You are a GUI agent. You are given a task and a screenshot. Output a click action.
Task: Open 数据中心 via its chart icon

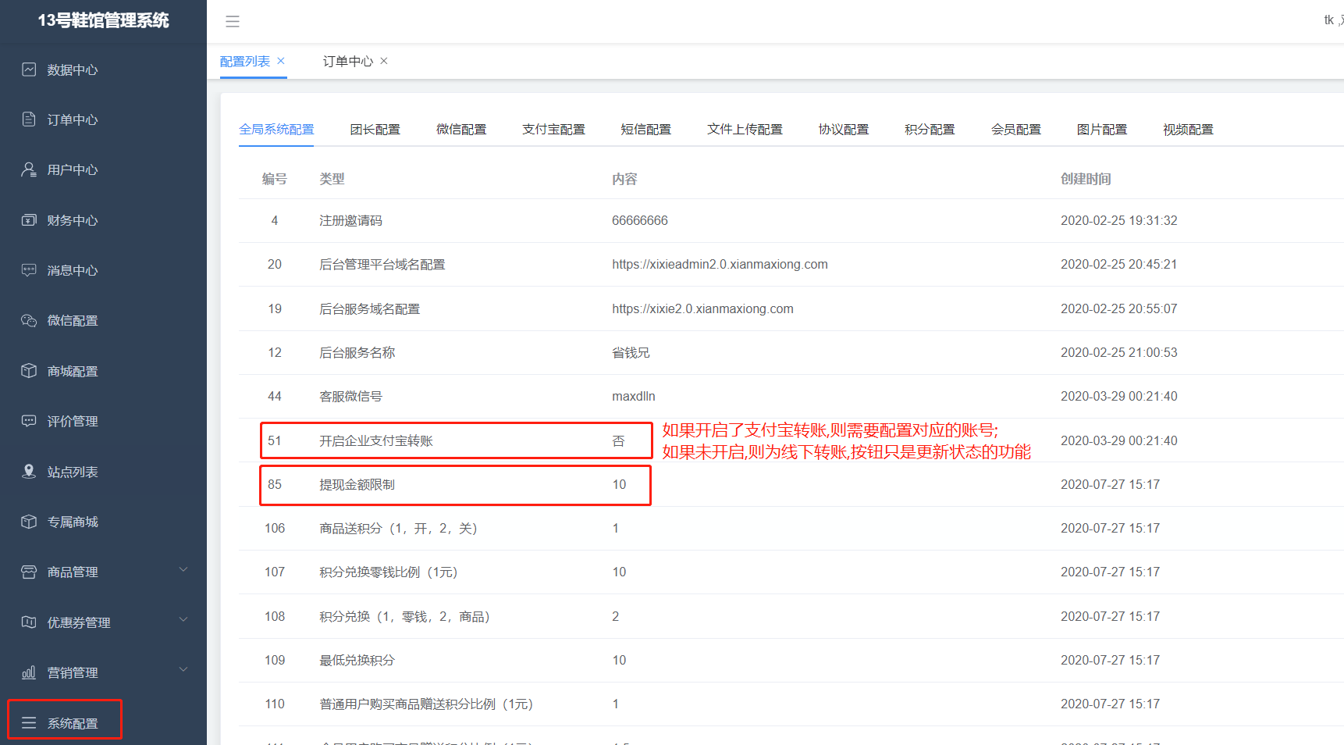(29, 70)
